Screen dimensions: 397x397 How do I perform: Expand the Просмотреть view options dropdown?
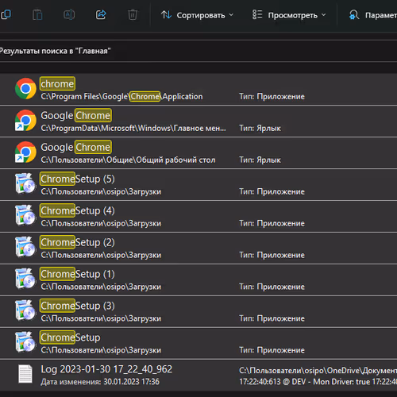pyautogui.click(x=289, y=15)
